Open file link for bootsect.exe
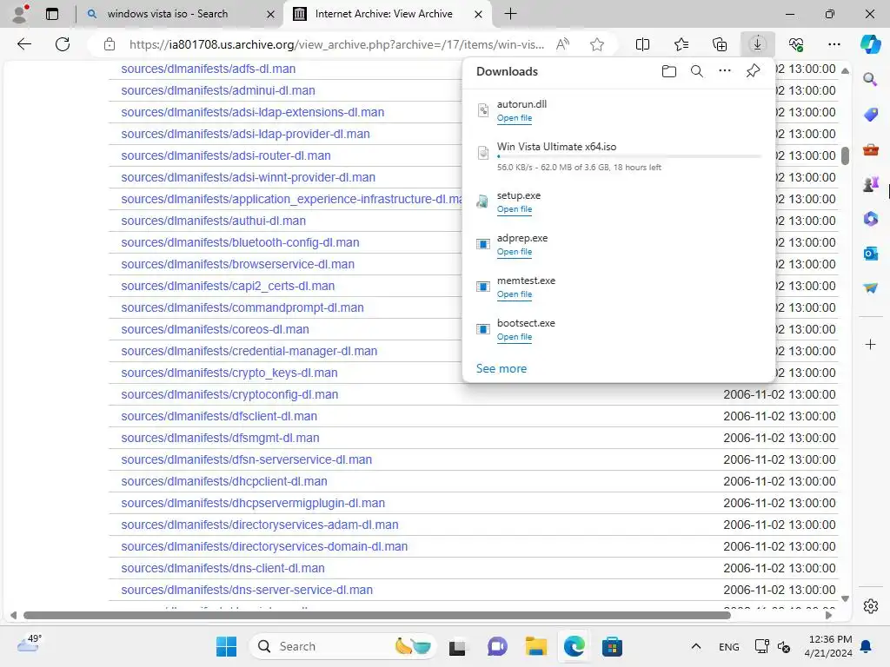 tap(515, 337)
